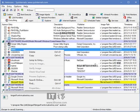
Task: Click the red X Delete toolbar icon
Action: pos(18,10)
